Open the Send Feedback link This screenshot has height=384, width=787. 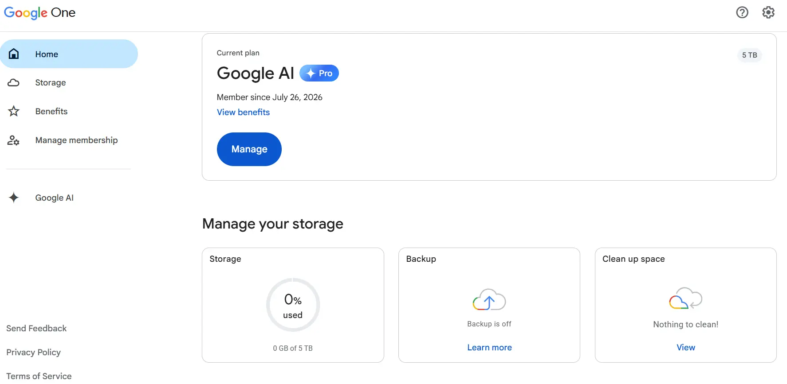click(x=36, y=328)
